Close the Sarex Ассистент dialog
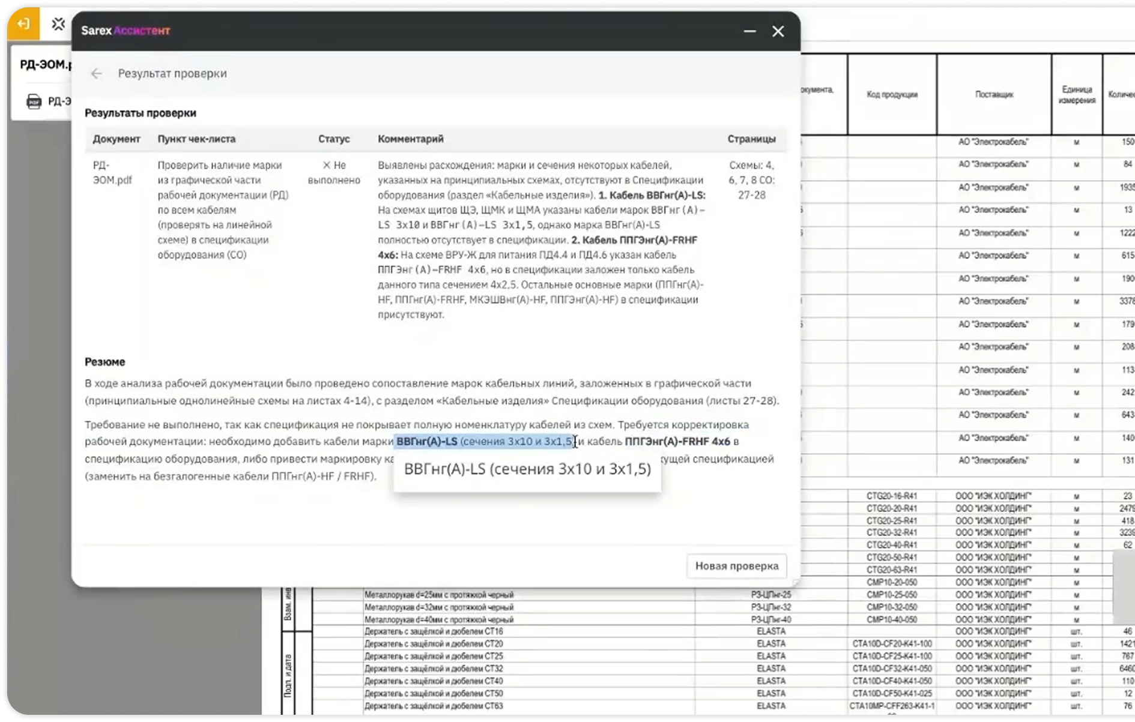 [x=778, y=31]
